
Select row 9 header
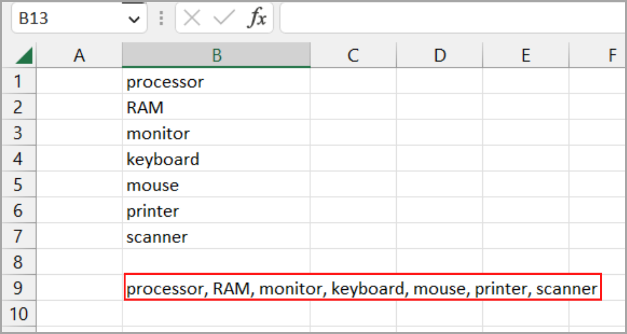click(18, 288)
